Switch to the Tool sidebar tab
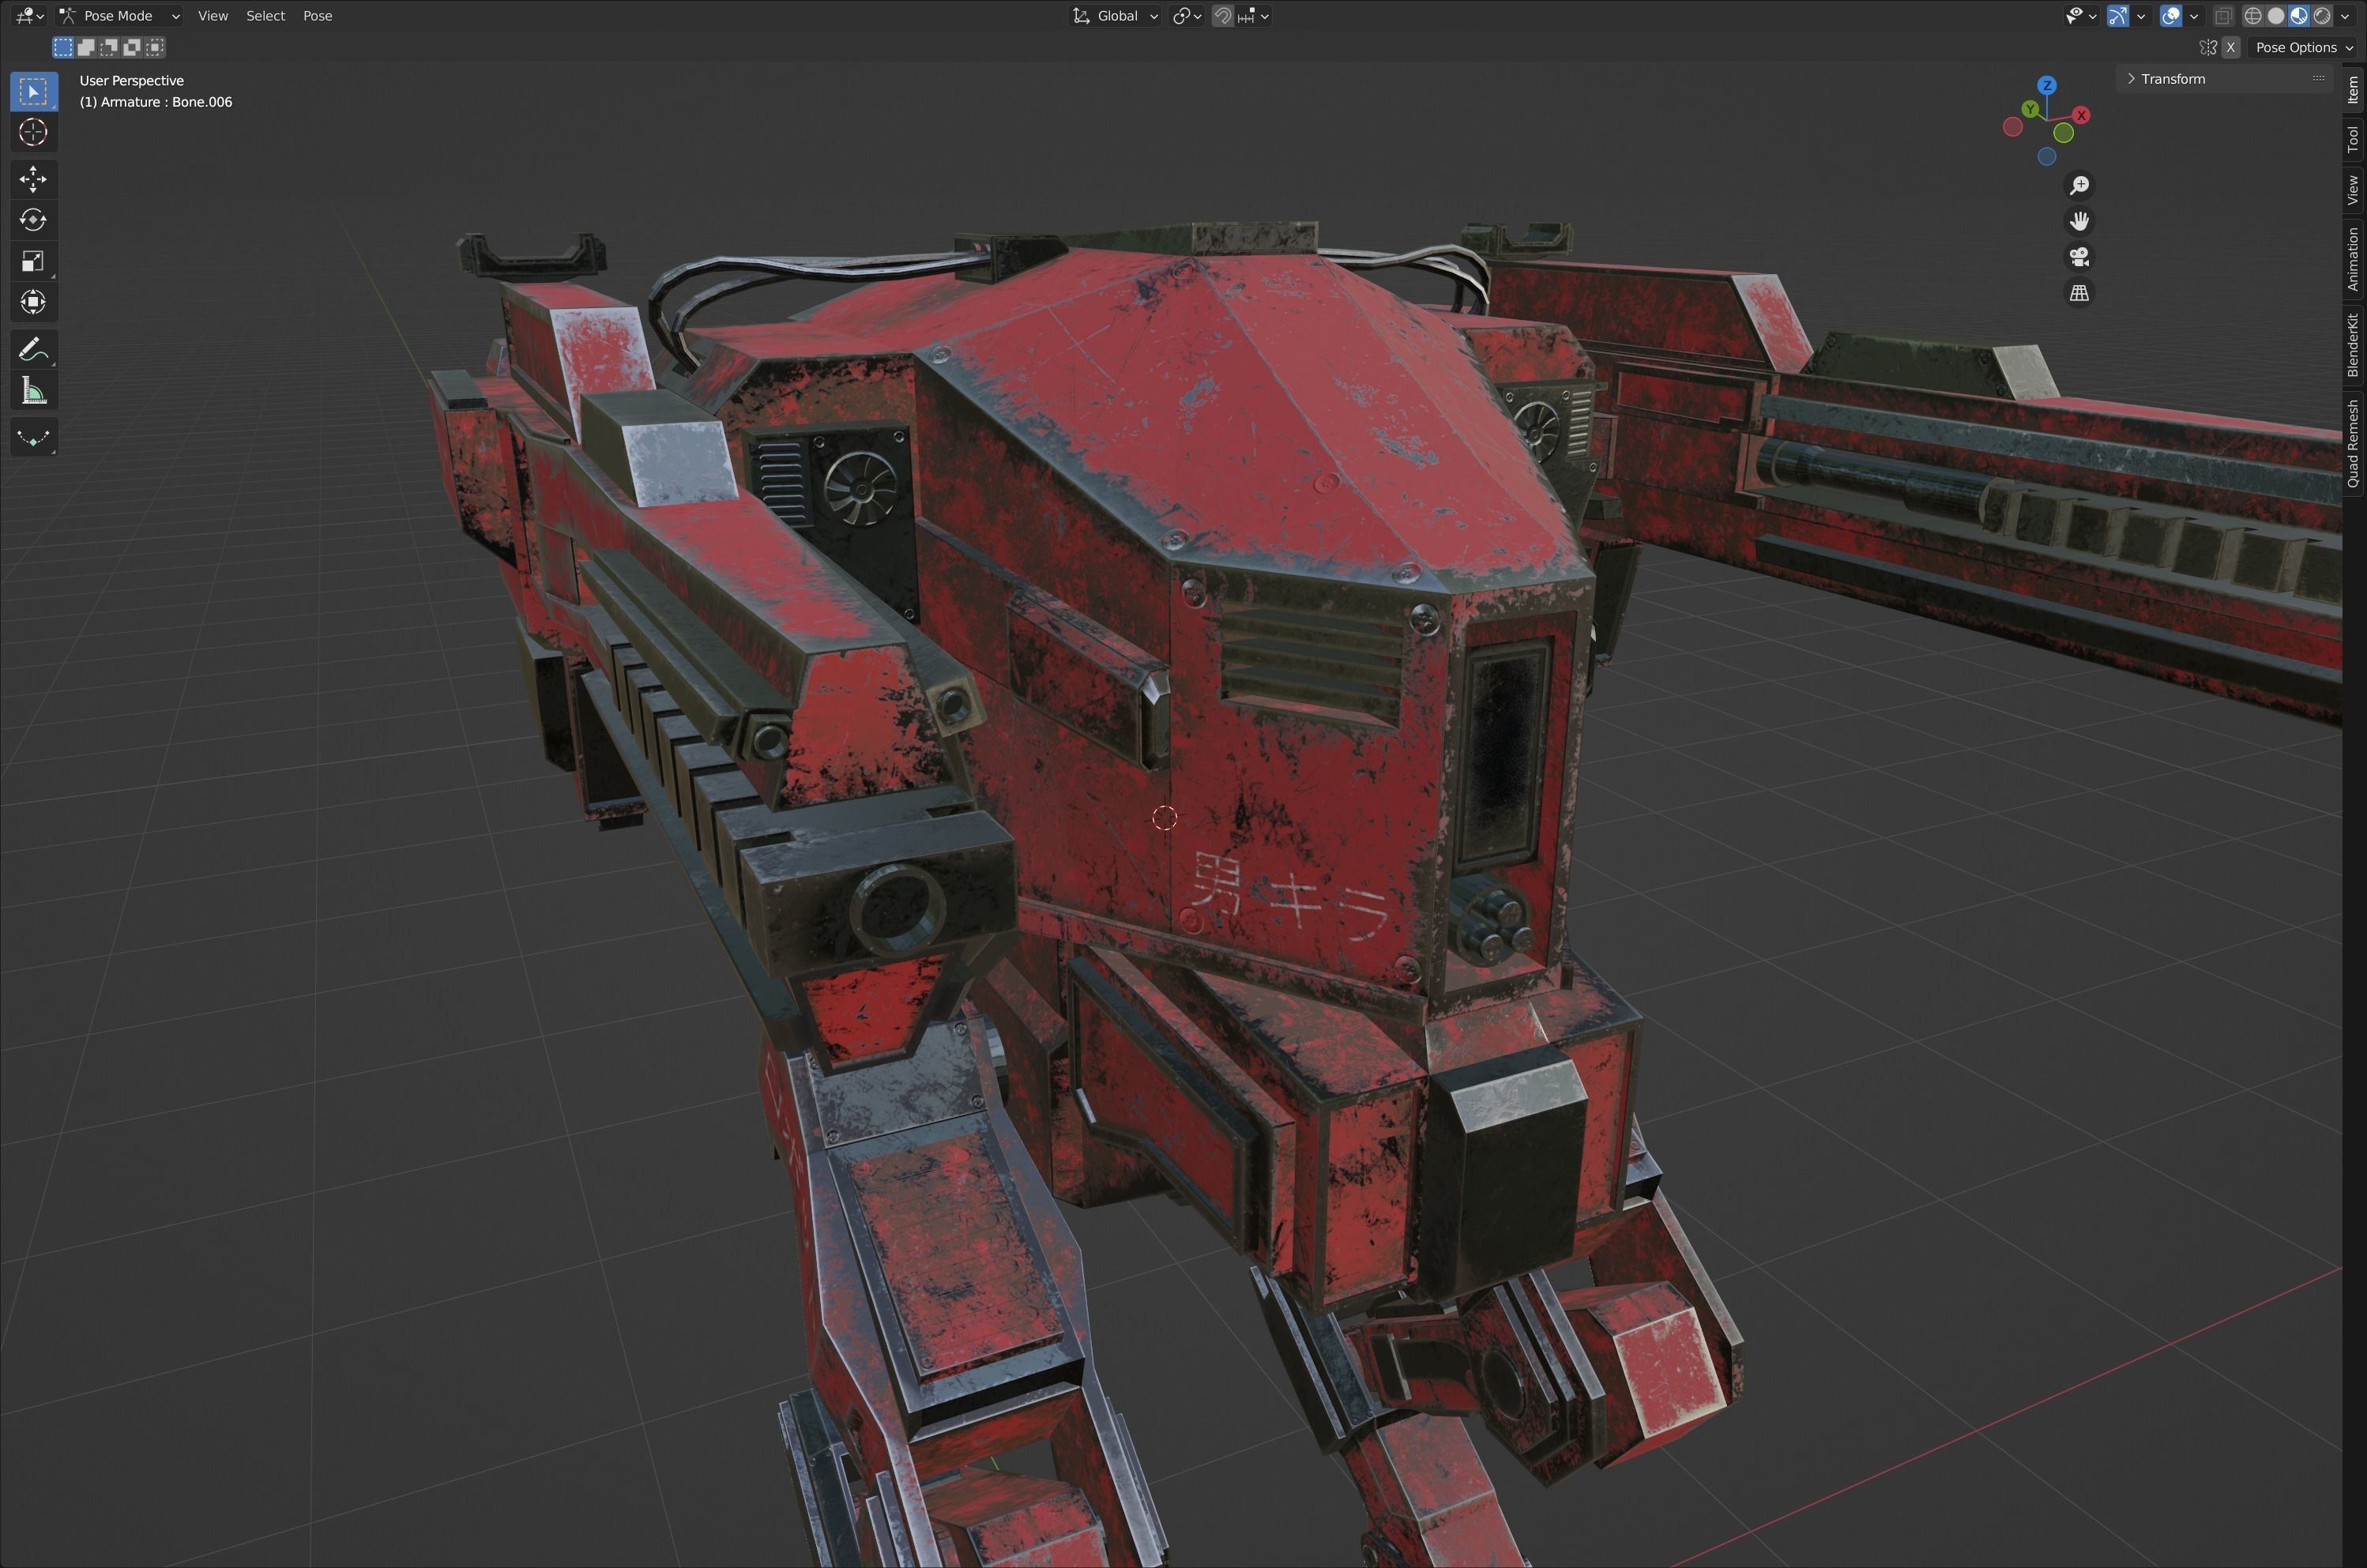Viewport: 2367px width, 1568px height. coord(2354,139)
